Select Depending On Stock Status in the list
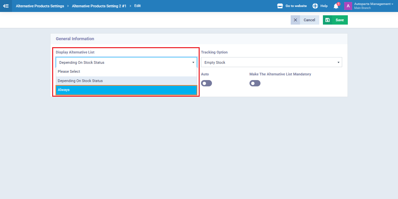This screenshot has width=398, height=199. [x=126, y=81]
